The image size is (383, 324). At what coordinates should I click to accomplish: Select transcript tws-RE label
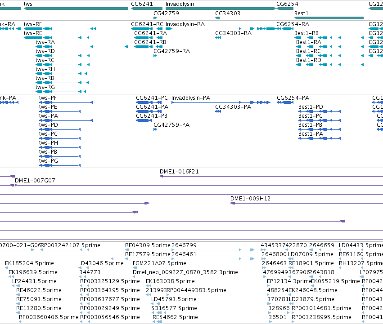click(x=33, y=33)
